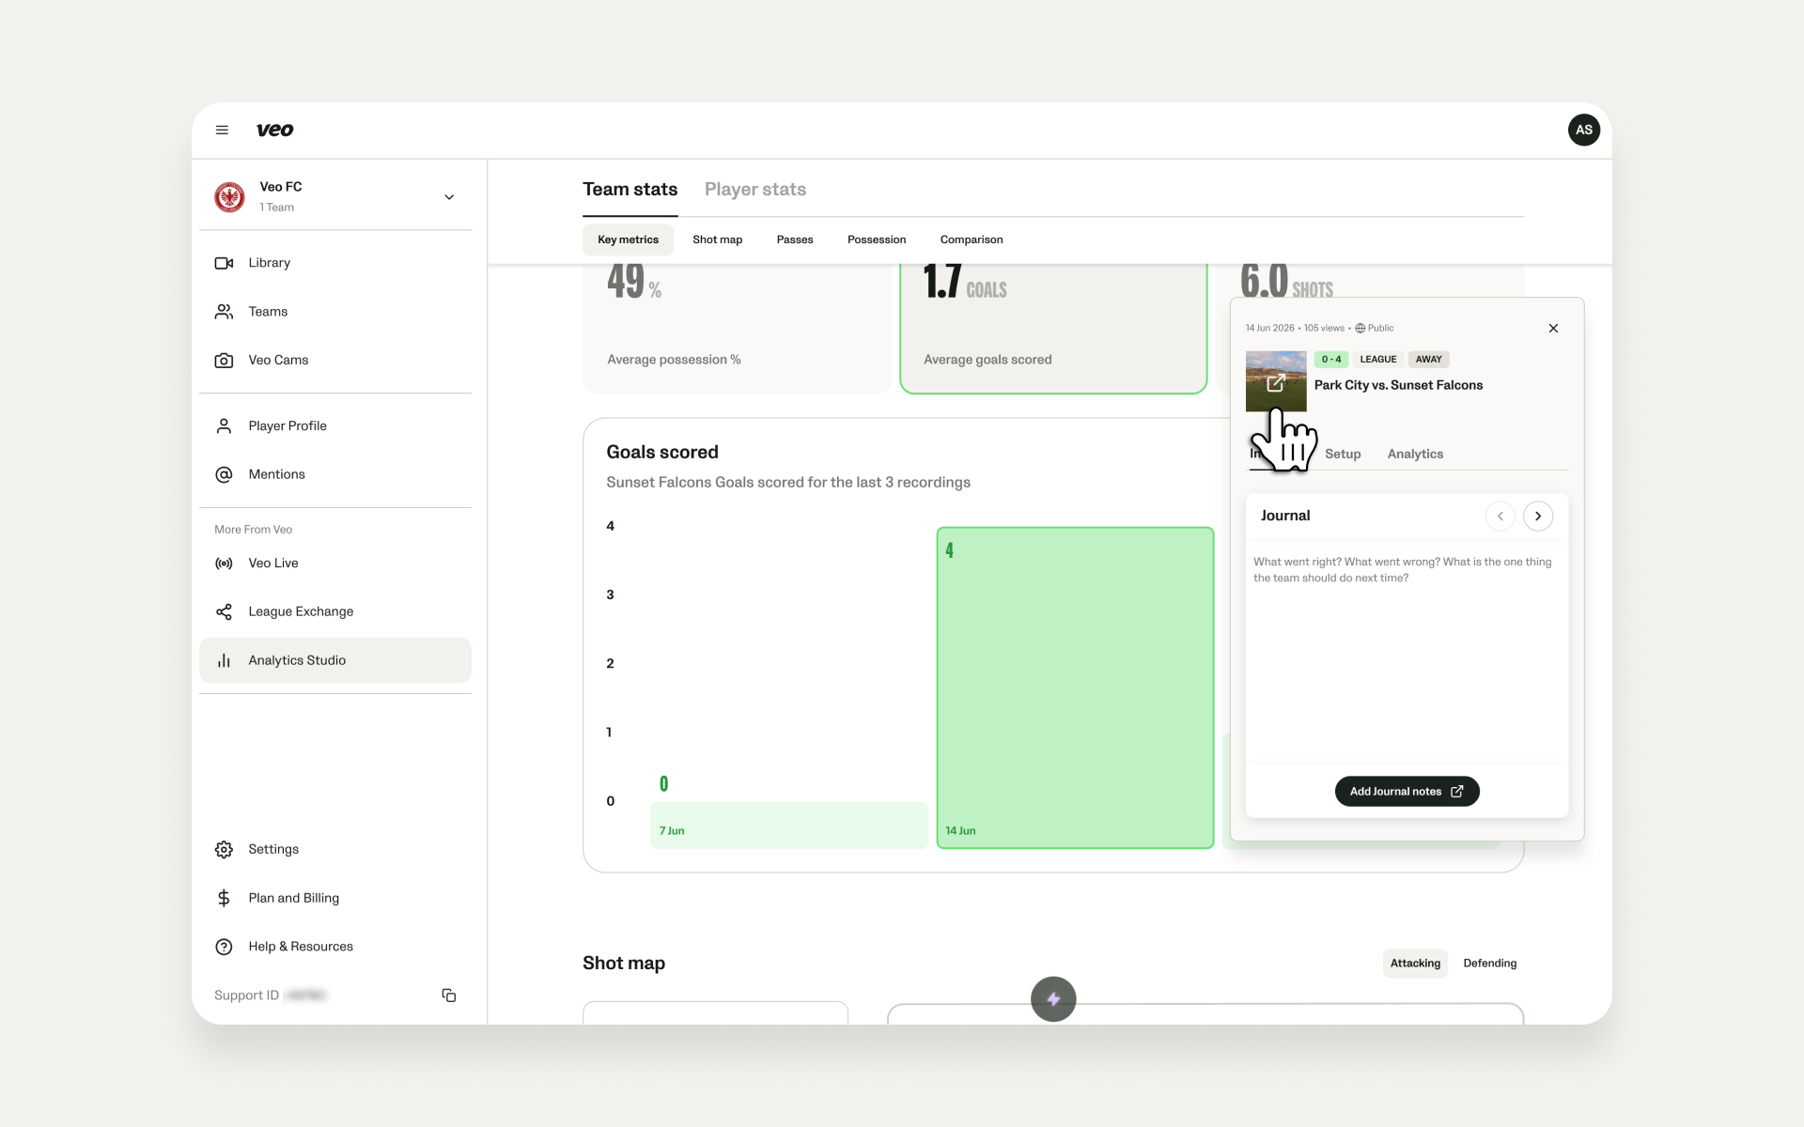The image size is (1804, 1127).
Task: Click the Analytics Studio bar chart icon
Action: click(224, 661)
